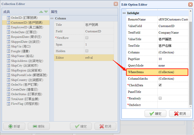Uncheck the CheckData checkbox
Viewport: 194px width, 135px height.
160,85
